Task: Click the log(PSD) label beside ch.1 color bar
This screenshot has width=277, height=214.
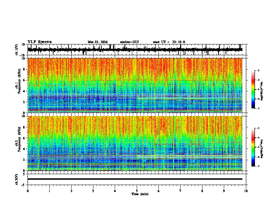Action: pyautogui.click(x=262, y=91)
